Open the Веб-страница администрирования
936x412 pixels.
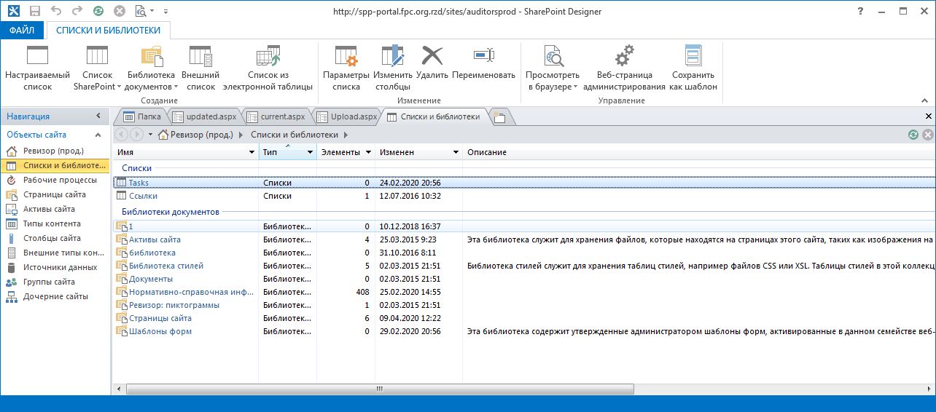click(625, 68)
